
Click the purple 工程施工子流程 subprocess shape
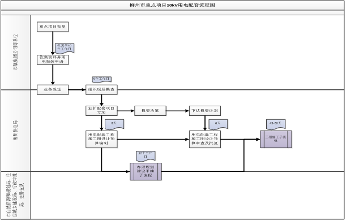276,139
